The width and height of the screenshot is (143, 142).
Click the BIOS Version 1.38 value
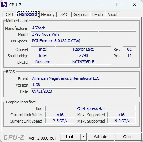pos(83,85)
